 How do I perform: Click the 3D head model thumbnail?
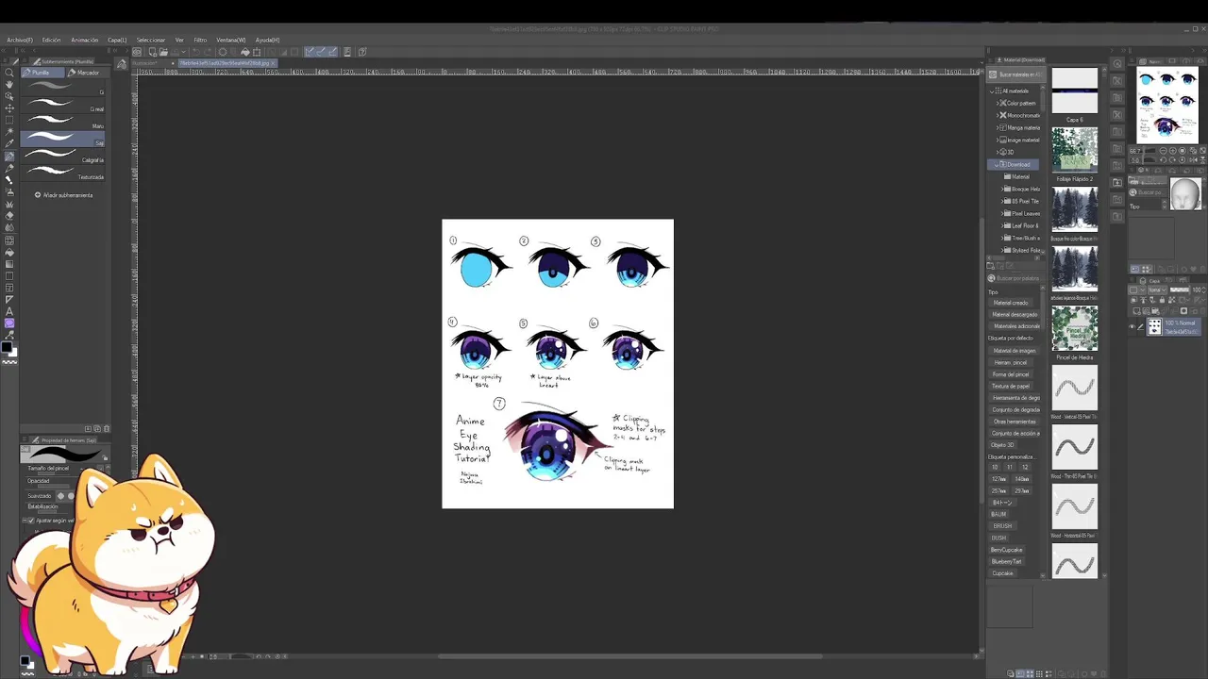pos(1185,194)
